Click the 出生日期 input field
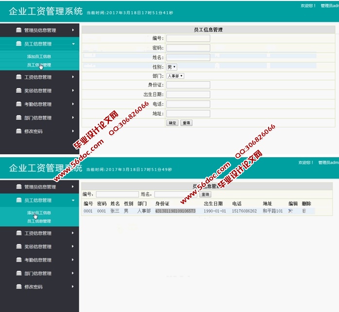This screenshot has width=339, height=312. tap(188, 94)
